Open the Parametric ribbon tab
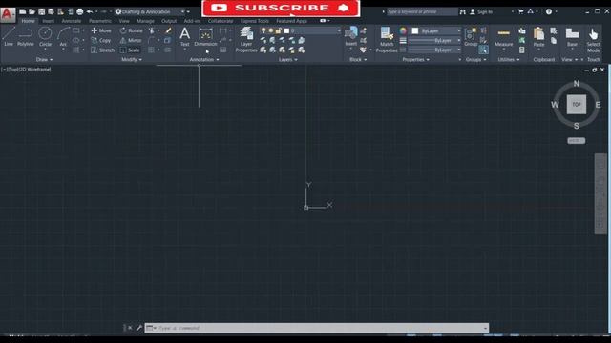 pos(100,21)
